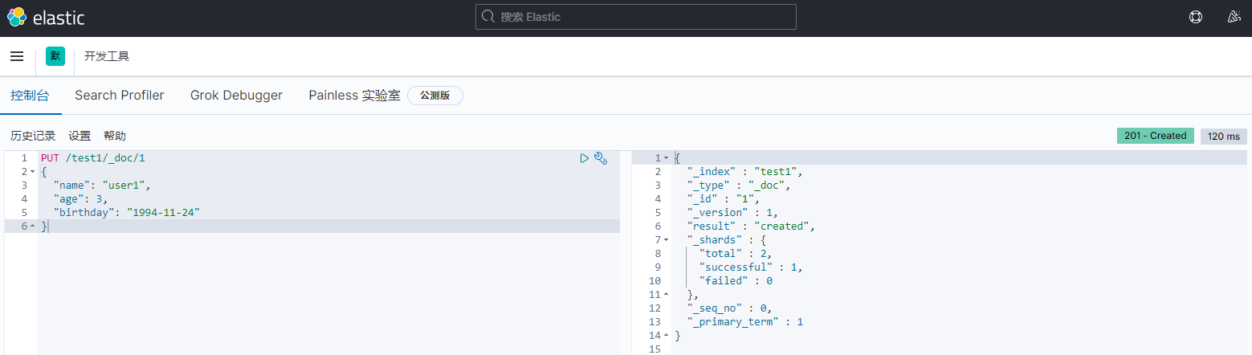Toggle fold arrow at output line 14
Viewport: 1252px width, 355px height.
point(667,336)
